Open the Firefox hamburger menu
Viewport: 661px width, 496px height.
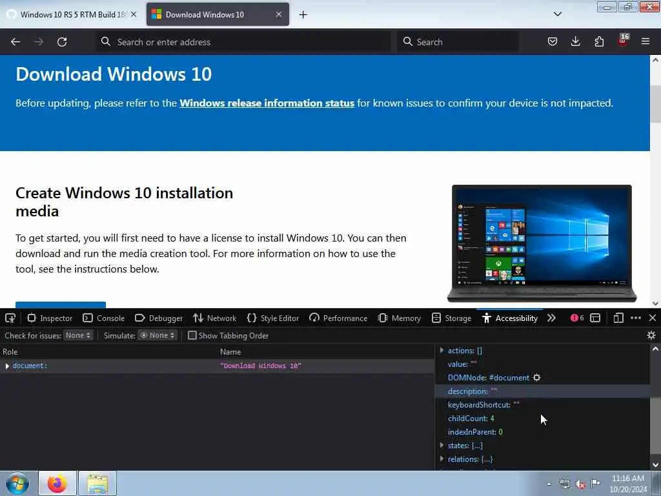coord(646,41)
